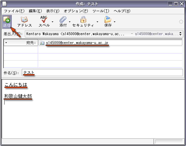
Task: Click the status bar progress area
Action: point(169,141)
